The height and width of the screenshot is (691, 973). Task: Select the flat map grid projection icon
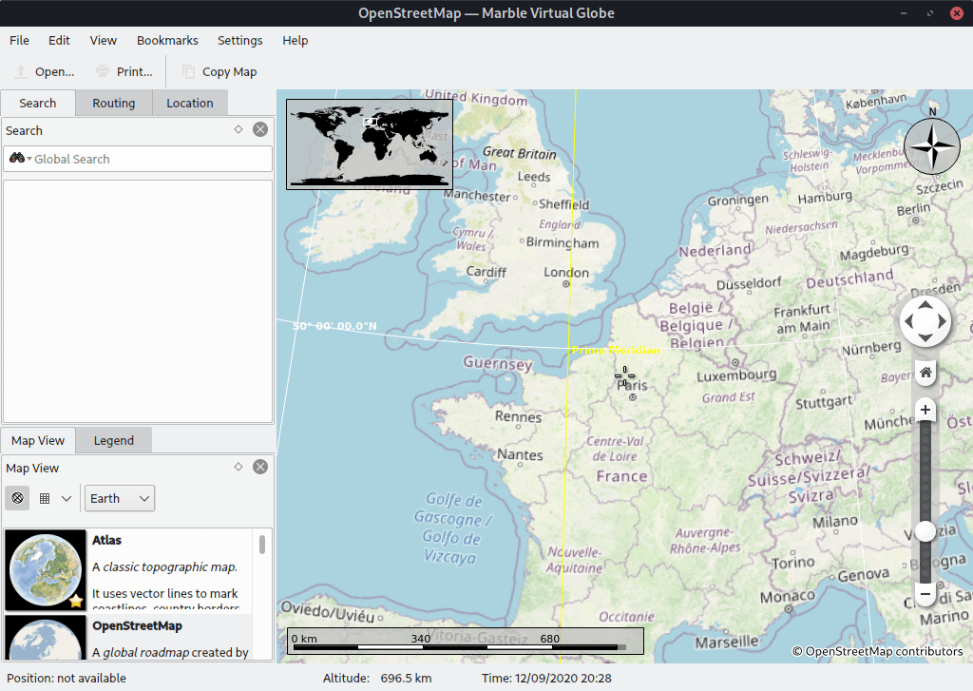coord(45,498)
